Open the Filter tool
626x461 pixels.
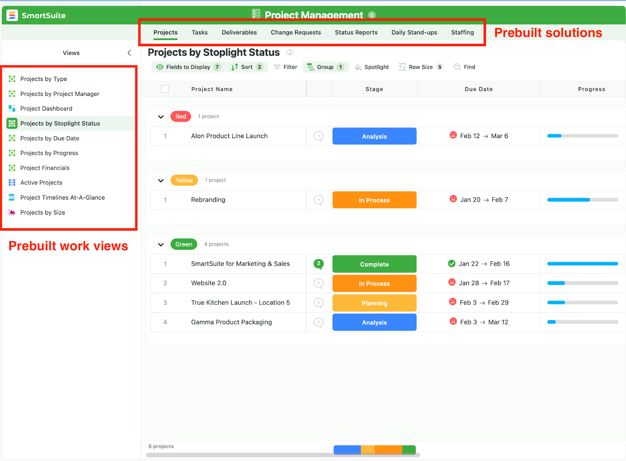[x=285, y=67]
